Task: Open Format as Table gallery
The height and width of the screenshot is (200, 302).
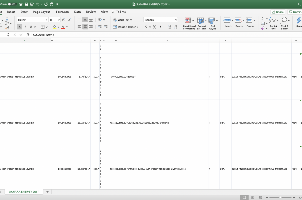Action: pyautogui.click(x=202, y=23)
